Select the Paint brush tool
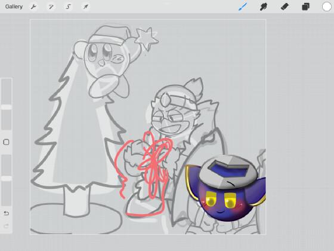334x251 pixels. 243,7
